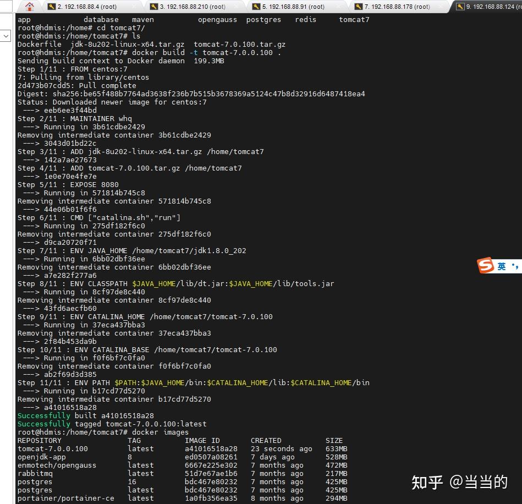Viewport: 522px width, 504px height.
Task: Click the openjdk-app repository name
Action: coord(41,457)
